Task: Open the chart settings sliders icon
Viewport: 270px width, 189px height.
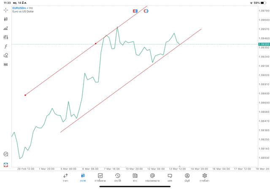Action: [6, 37]
